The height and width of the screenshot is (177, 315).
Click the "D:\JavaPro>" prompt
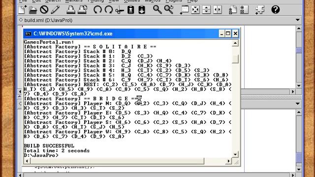pyautogui.click(x=41, y=155)
